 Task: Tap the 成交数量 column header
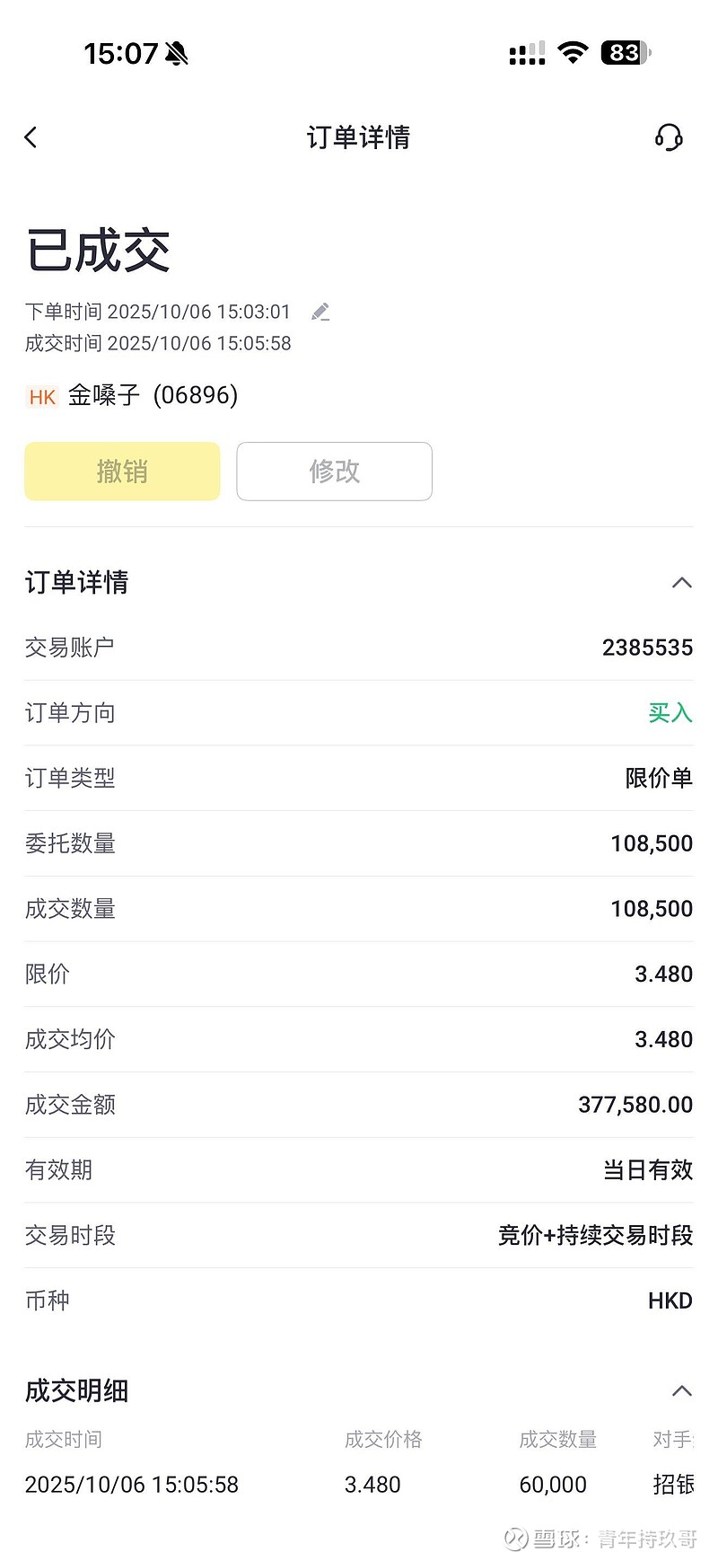557,1440
